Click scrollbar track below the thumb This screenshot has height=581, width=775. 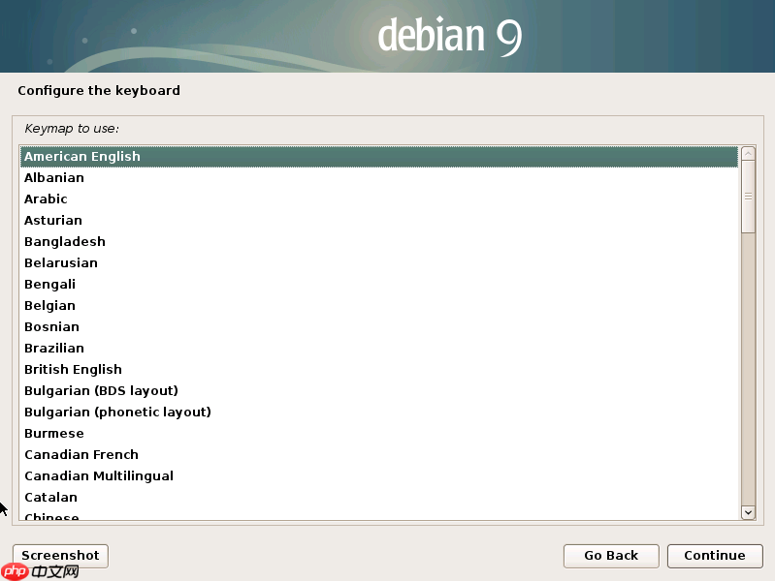point(748,369)
